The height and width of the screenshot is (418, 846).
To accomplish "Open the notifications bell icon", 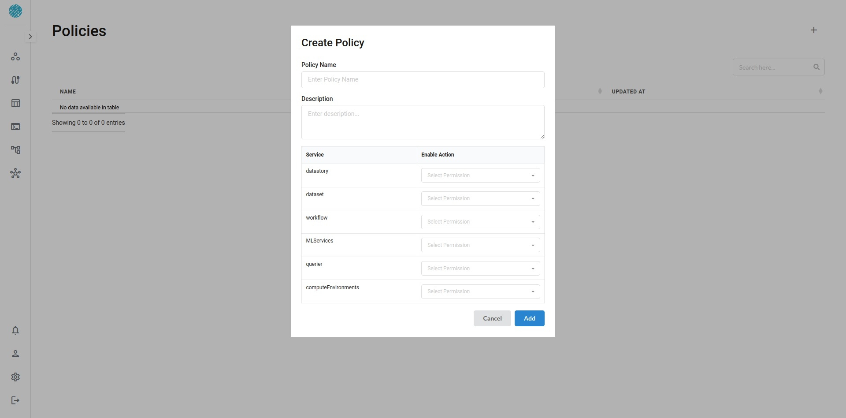I will coord(15,330).
